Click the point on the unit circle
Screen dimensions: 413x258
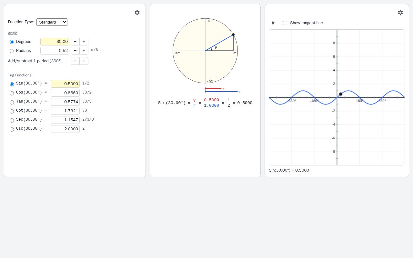[233, 35]
